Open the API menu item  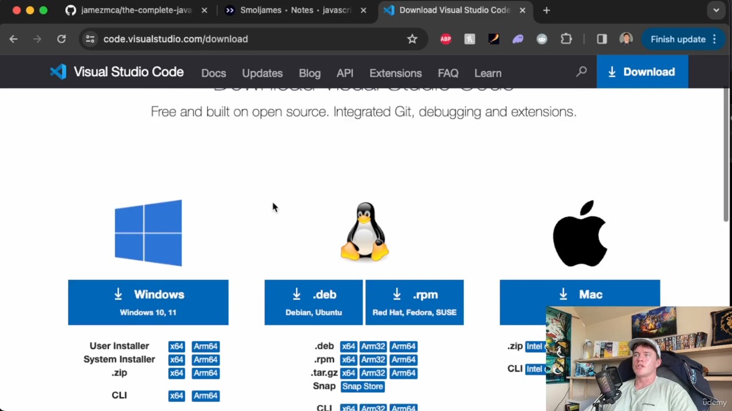pyautogui.click(x=345, y=73)
